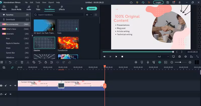Open the File menu

coord(26,3)
